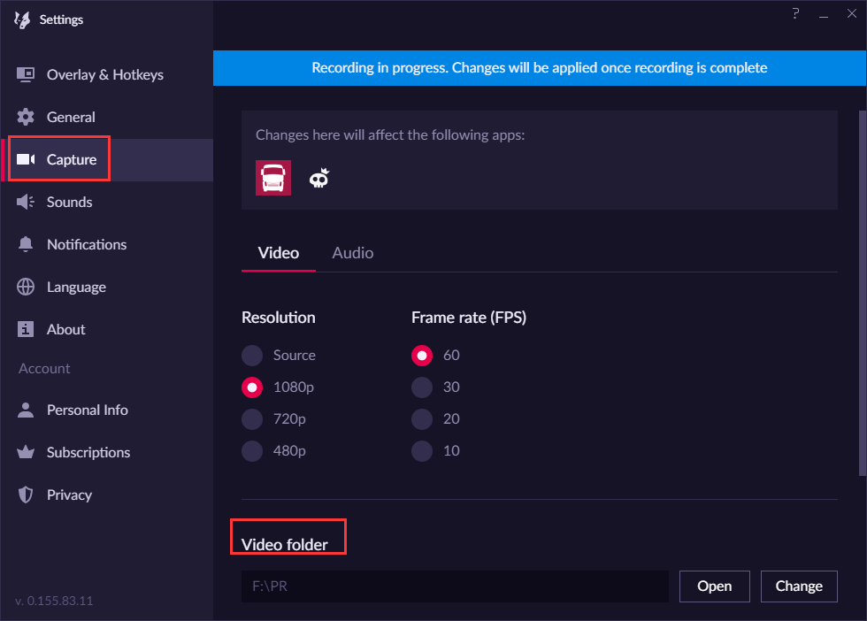Click the vertical scrollbar on the right
Image resolution: width=867 pixels, height=621 pixels.
(x=862, y=292)
